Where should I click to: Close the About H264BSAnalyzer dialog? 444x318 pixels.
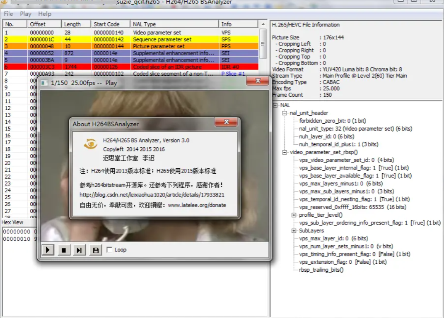pos(226,122)
